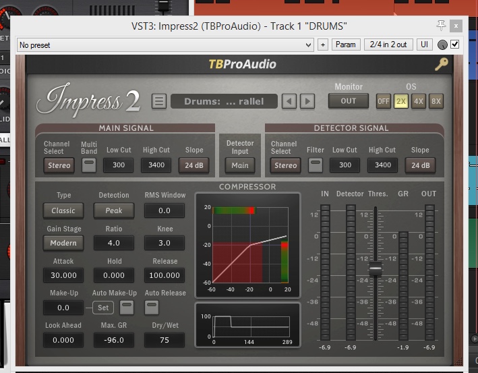Select 8X oversampling

436,101
